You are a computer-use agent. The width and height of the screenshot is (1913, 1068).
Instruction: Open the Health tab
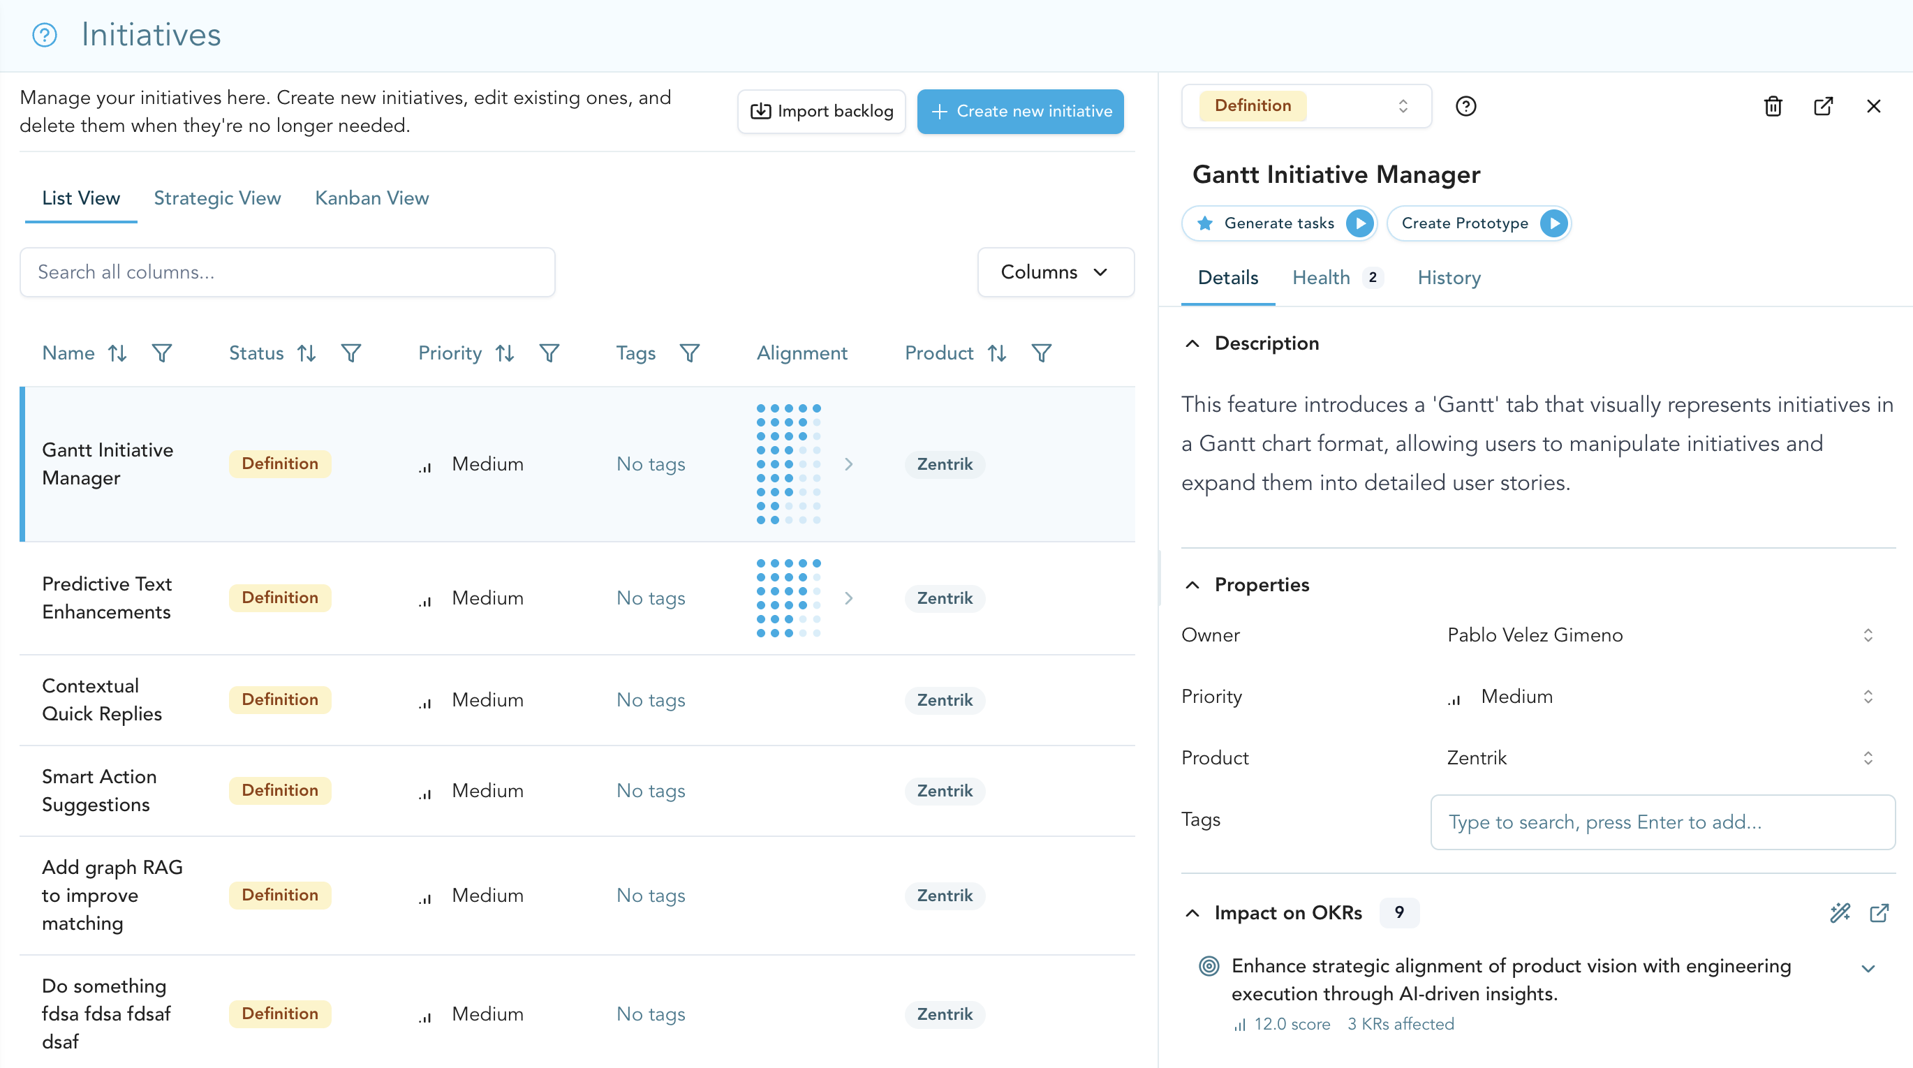1320,278
